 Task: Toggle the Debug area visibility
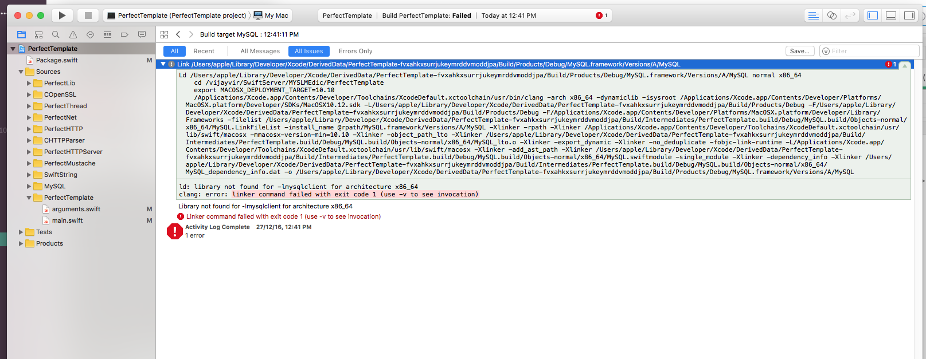click(x=891, y=15)
